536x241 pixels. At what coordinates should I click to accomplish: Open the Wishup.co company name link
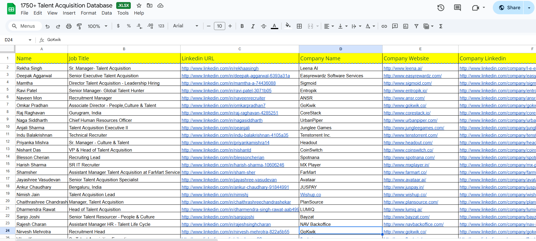[x=310, y=195]
